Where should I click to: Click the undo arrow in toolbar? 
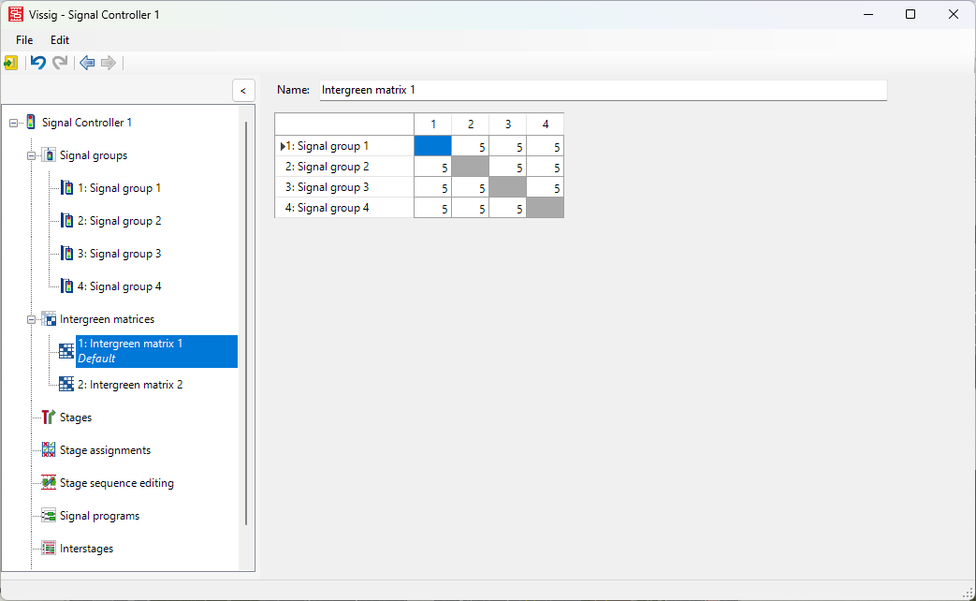pyautogui.click(x=38, y=63)
